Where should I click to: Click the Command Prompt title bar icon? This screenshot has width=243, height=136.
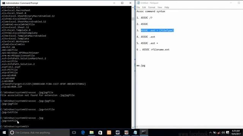click(3, 3)
